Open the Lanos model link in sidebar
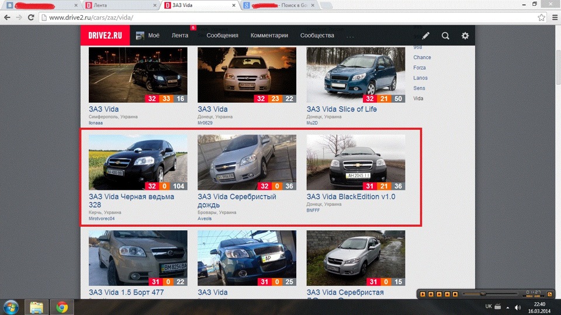 pyautogui.click(x=420, y=78)
